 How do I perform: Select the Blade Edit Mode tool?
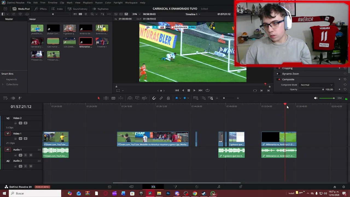pos(113,98)
